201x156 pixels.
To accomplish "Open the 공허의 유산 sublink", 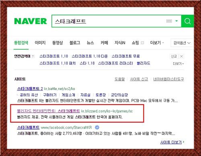I will pos(29,95).
